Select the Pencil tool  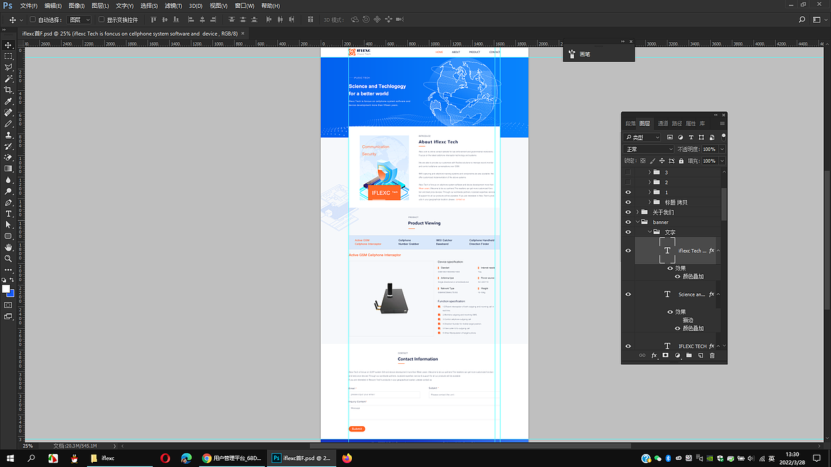[8, 123]
